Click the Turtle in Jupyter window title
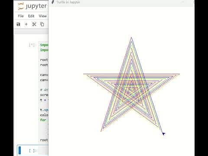Screen dimensions: 208x156 click(68, 2)
